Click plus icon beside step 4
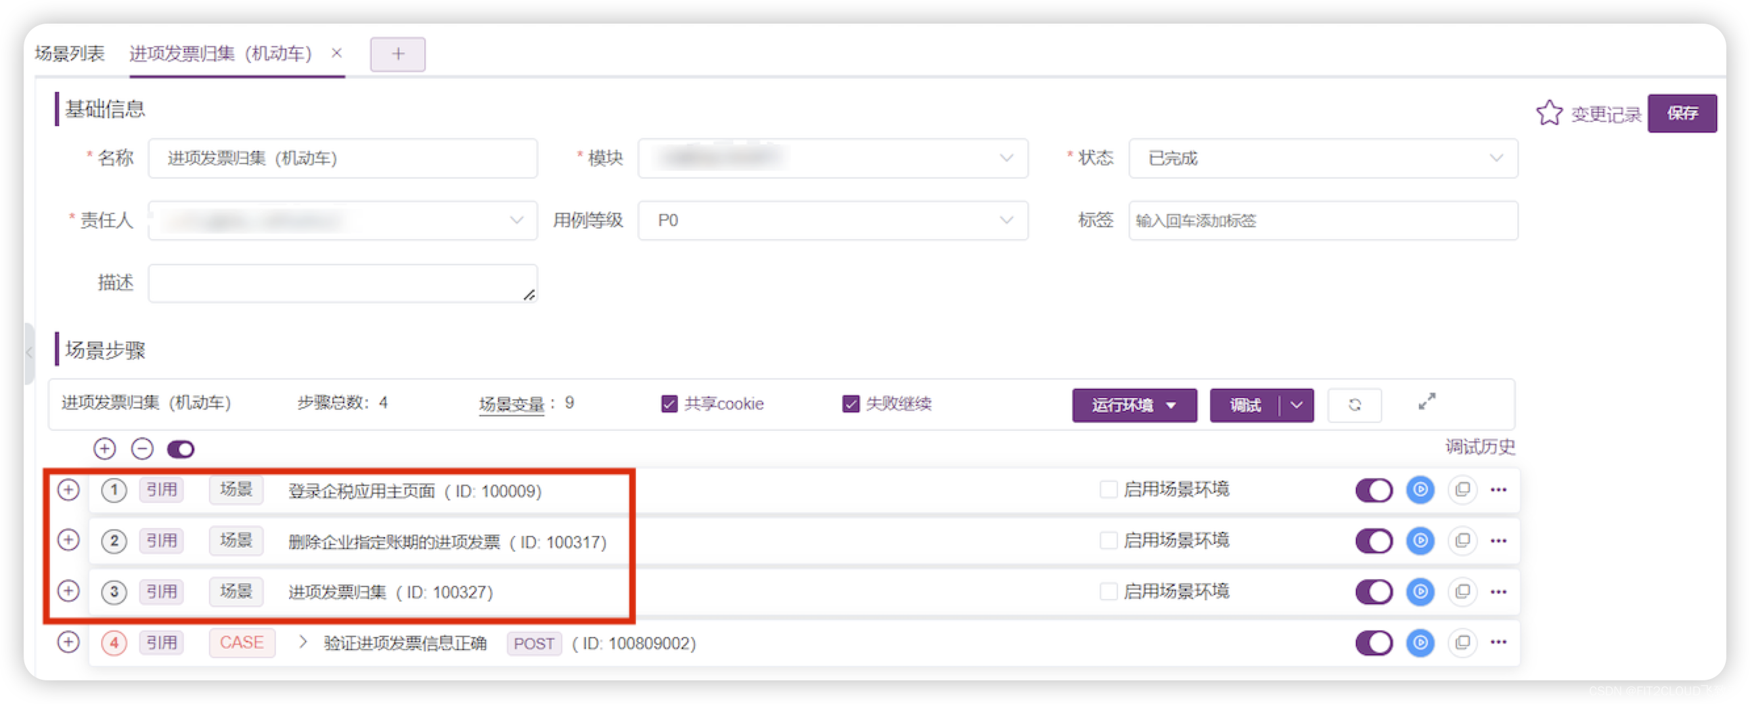Screen dimensions: 1750x704 click(68, 642)
